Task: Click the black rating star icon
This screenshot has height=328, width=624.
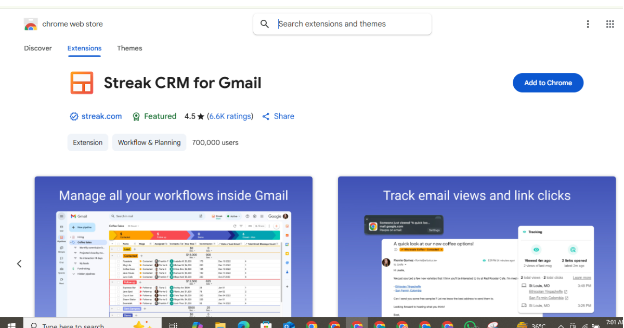Action: 201,116
